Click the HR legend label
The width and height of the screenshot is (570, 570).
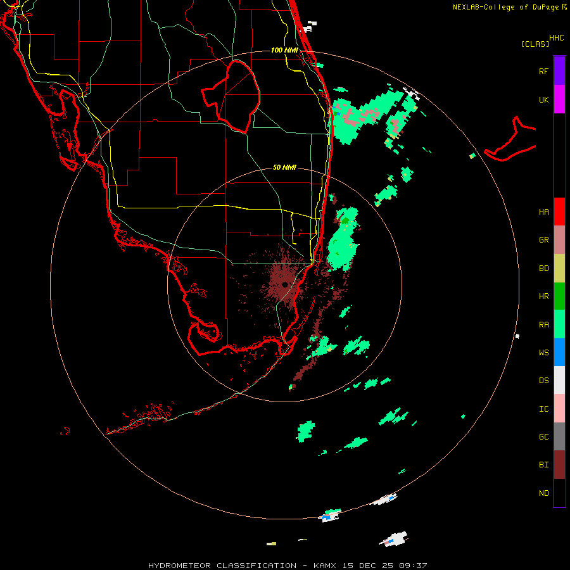coord(543,296)
